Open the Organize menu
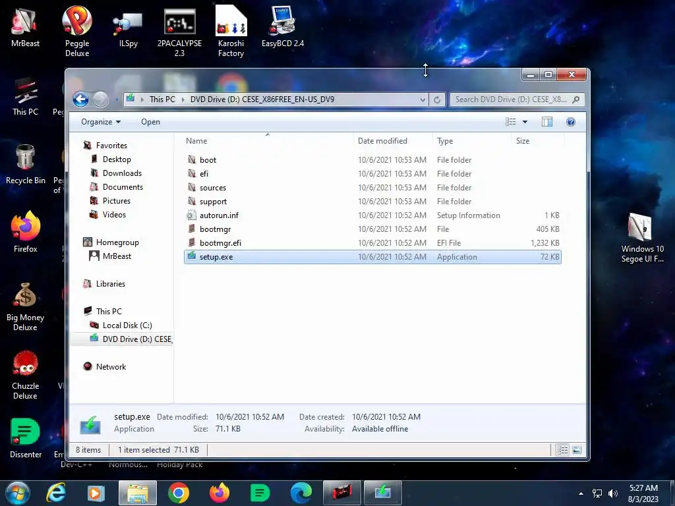The width and height of the screenshot is (675, 506). [x=101, y=122]
